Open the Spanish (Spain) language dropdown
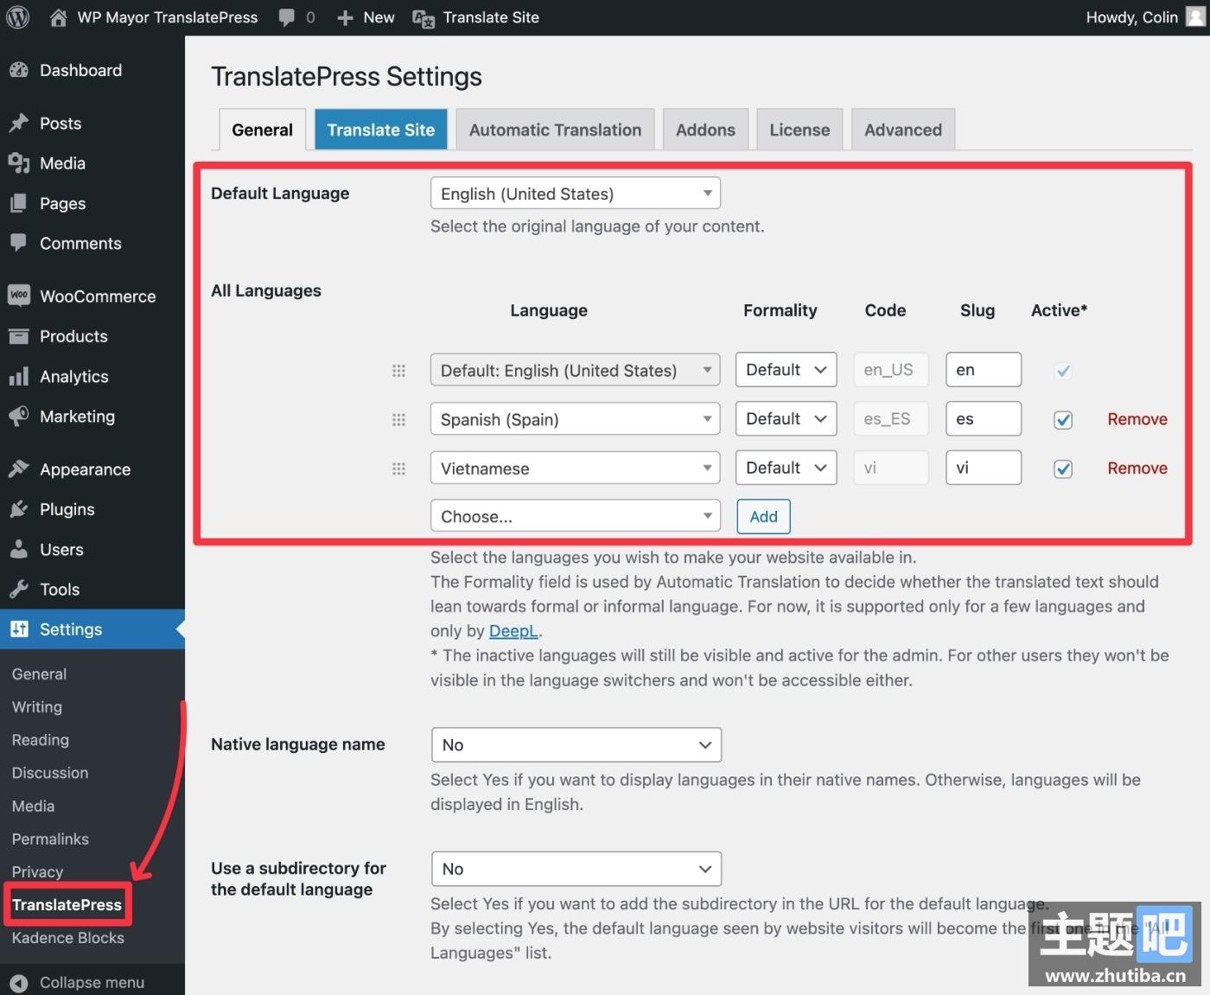The image size is (1210, 995). click(576, 419)
